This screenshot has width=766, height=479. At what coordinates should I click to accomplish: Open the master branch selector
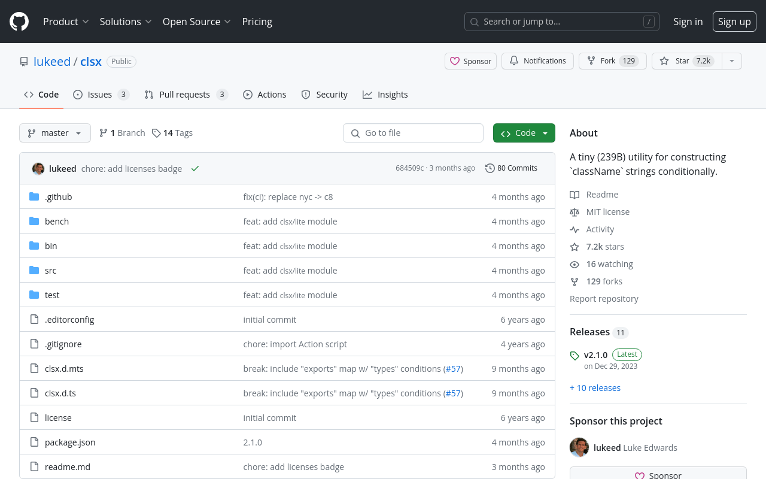(x=55, y=133)
